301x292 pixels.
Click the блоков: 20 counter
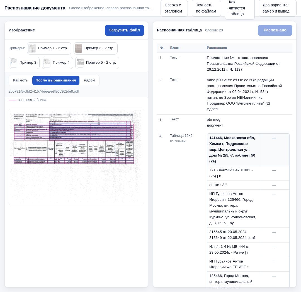214,30
